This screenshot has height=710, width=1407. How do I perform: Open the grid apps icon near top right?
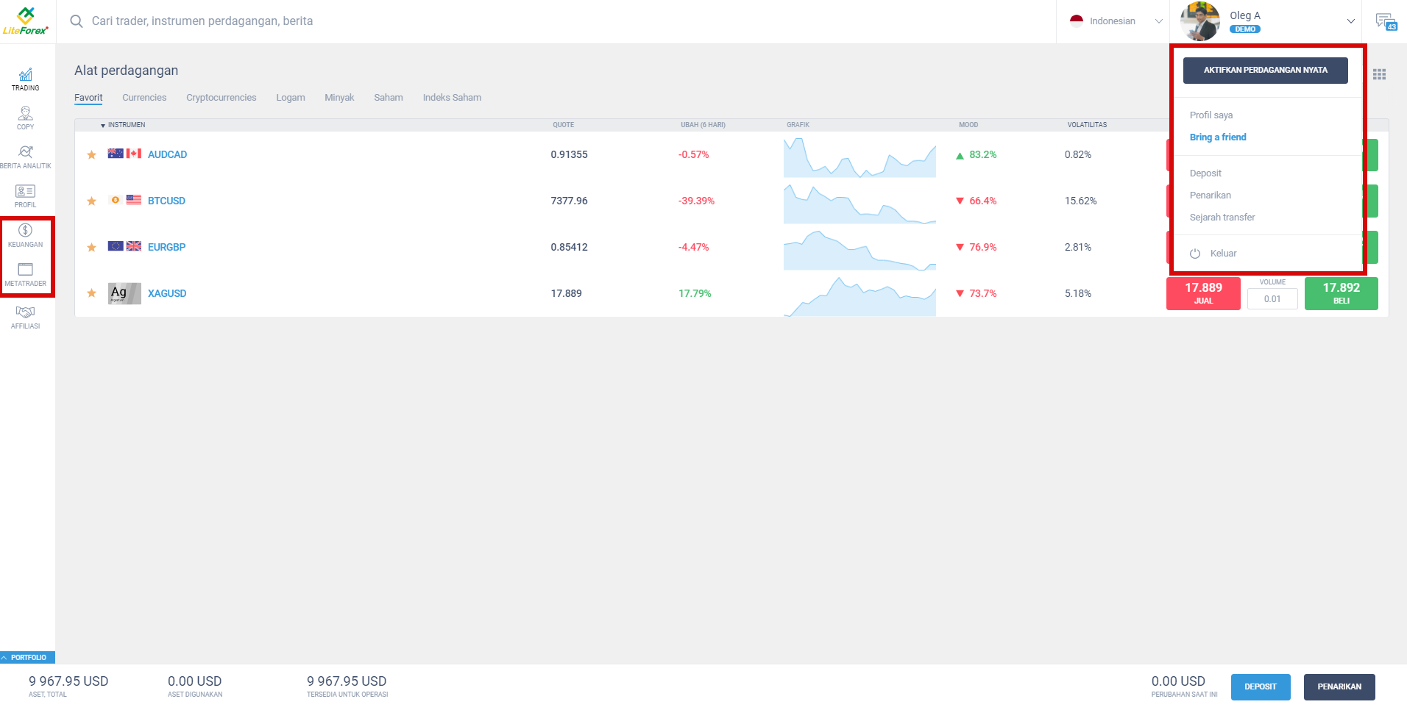click(x=1381, y=74)
